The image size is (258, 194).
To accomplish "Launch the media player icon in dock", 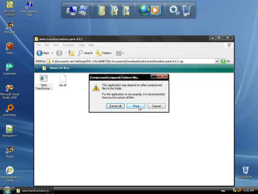I will click(x=156, y=10).
